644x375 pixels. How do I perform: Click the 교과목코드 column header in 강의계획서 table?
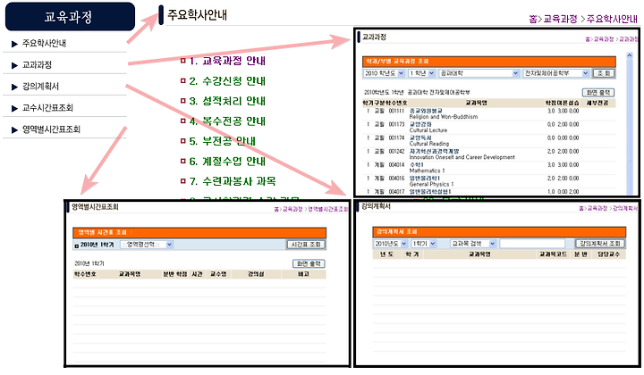[553, 254]
